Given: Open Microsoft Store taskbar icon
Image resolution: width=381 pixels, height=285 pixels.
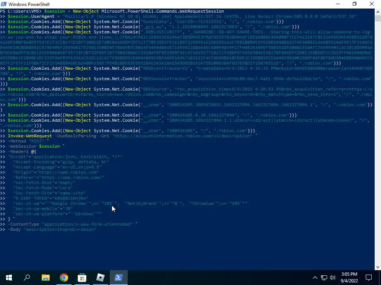Looking at the screenshot, I should click(82, 278).
